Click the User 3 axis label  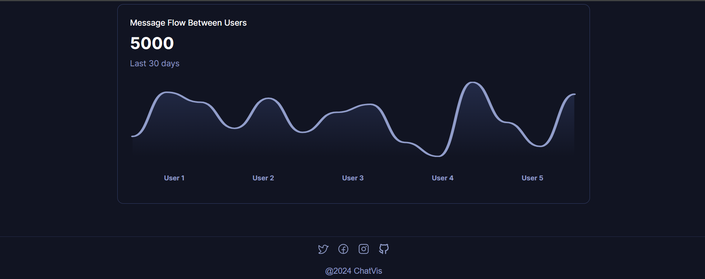point(353,178)
